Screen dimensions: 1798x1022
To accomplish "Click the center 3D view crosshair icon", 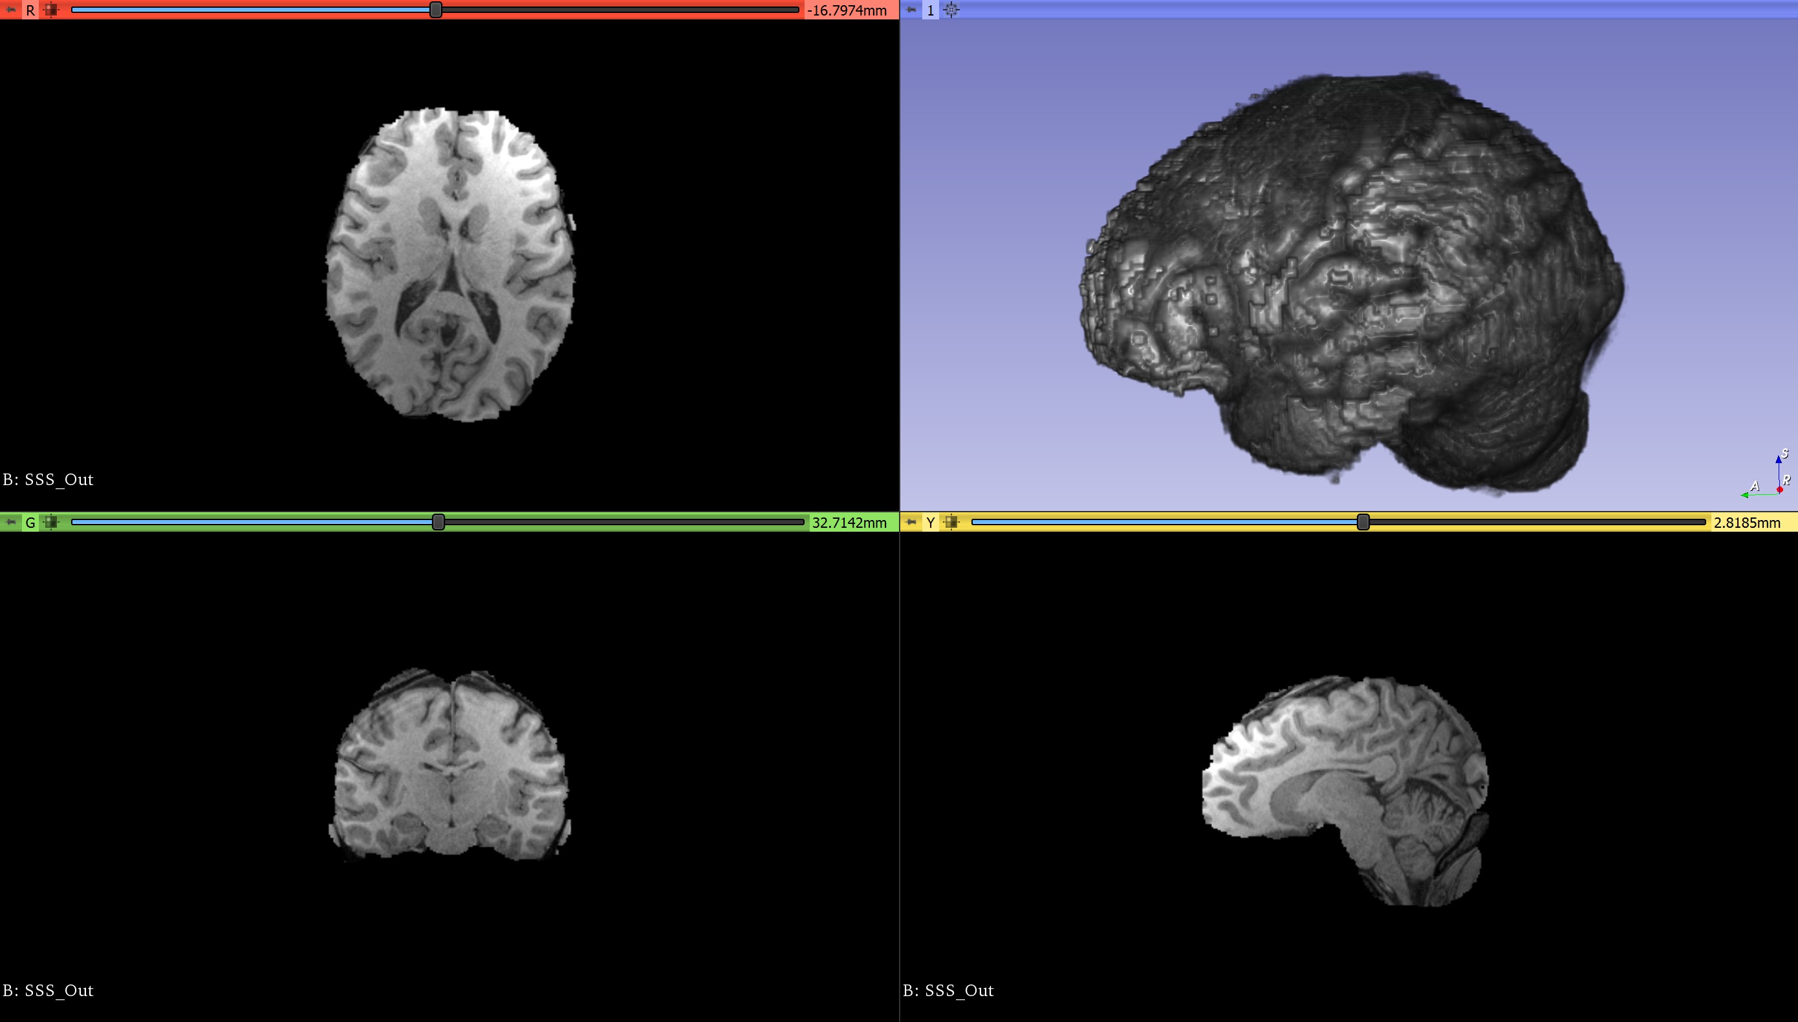I will pyautogui.click(x=951, y=10).
